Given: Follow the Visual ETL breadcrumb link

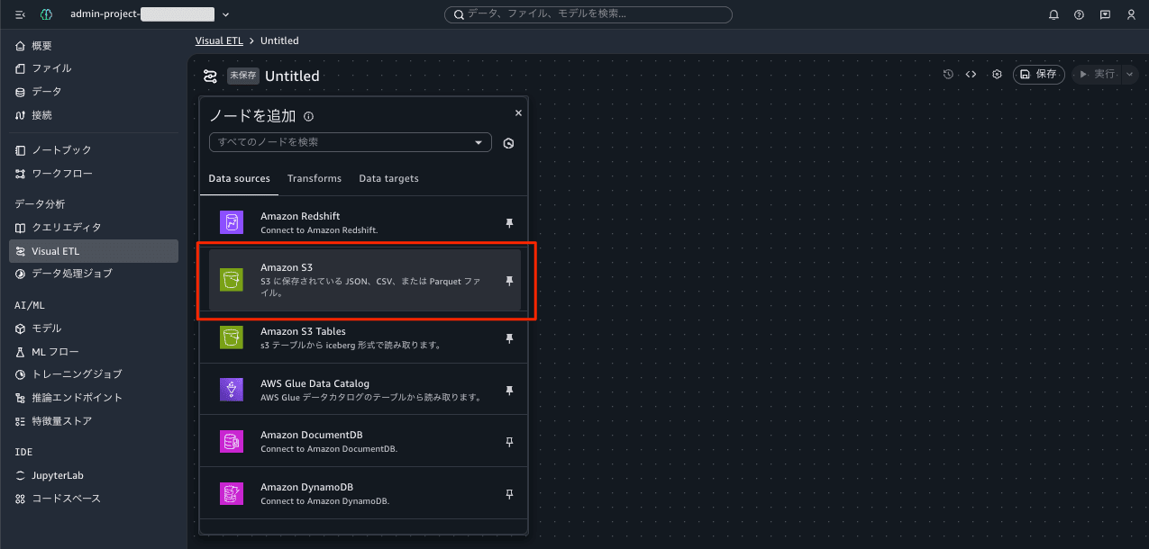Looking at the screenshot, I should [219, 40].
